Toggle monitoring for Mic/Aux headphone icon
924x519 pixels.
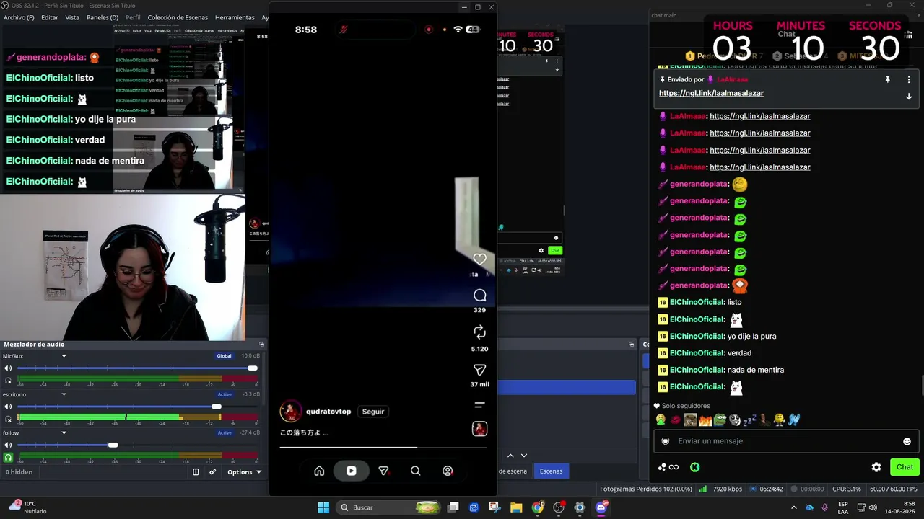point(9,381)
